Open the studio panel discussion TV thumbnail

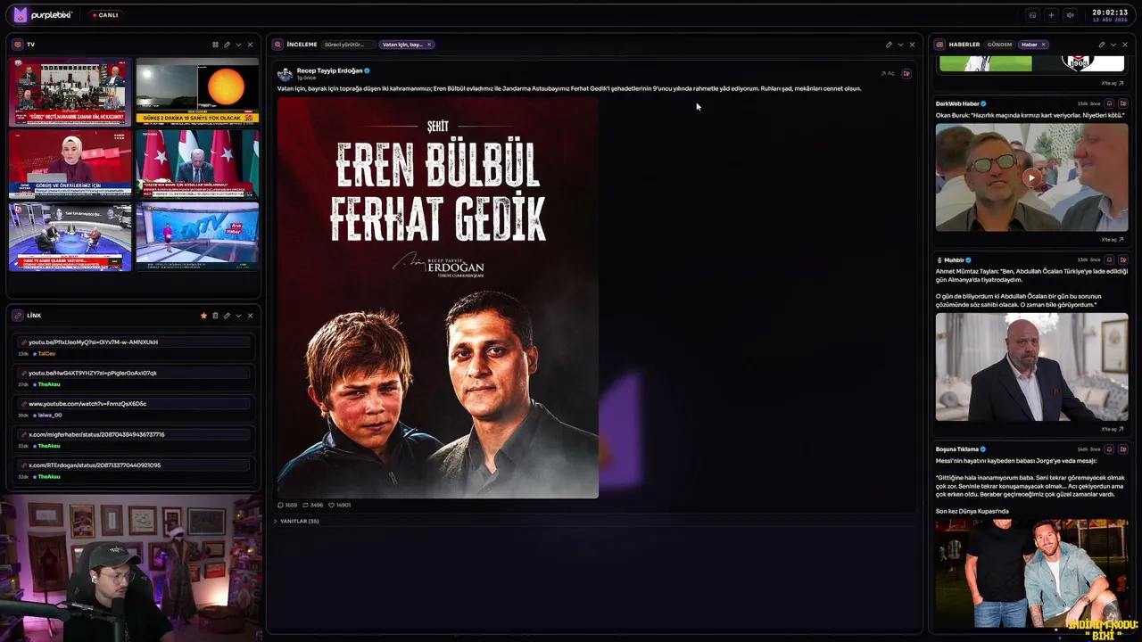tap(70, 236)
